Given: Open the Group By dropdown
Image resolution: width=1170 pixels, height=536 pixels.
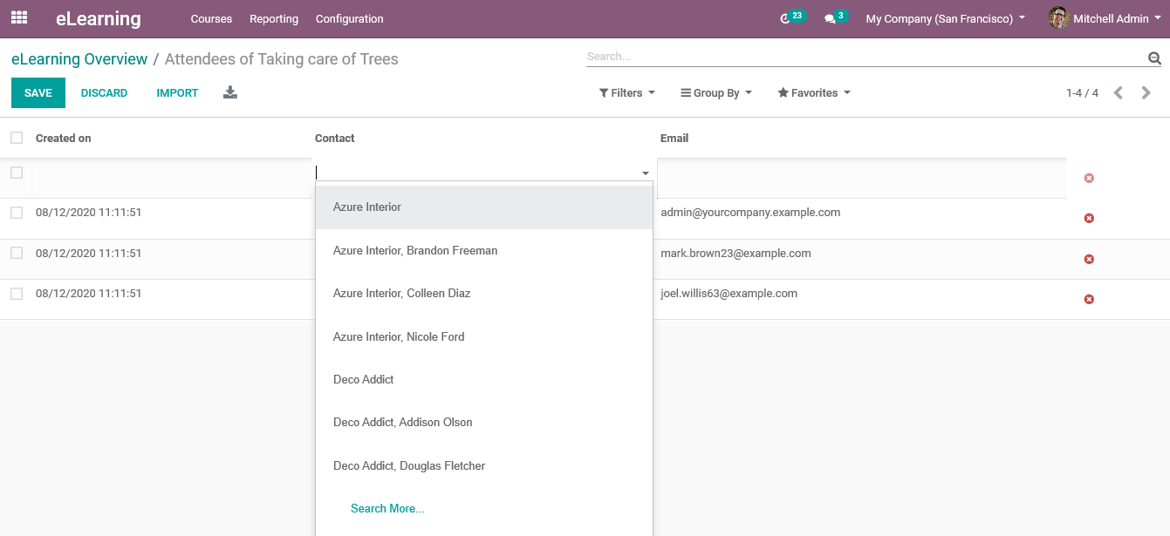Looking at the screenshot, I should [x=715, y=92].
